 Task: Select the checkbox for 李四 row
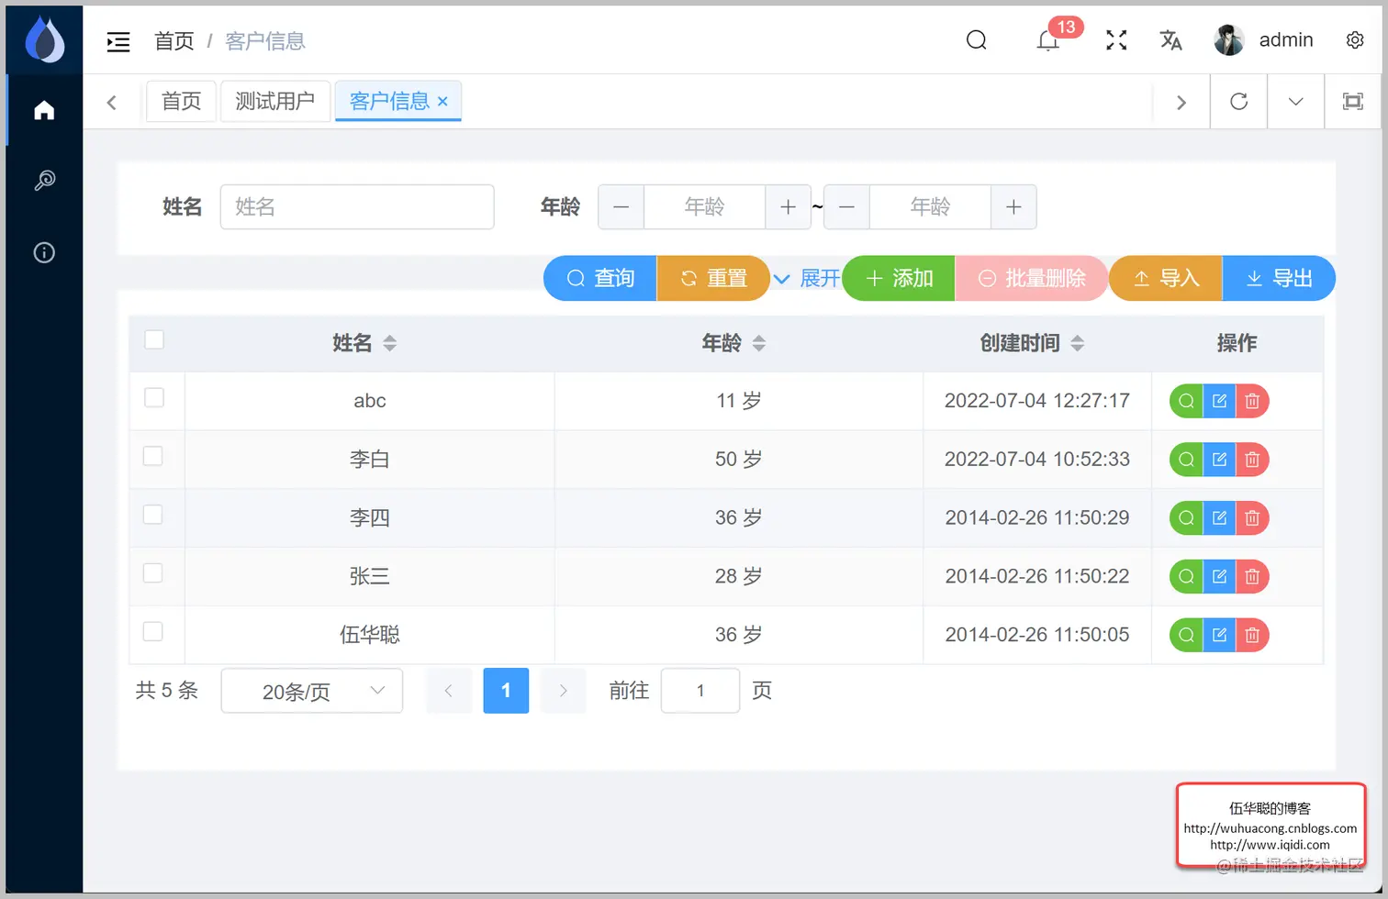153,515
